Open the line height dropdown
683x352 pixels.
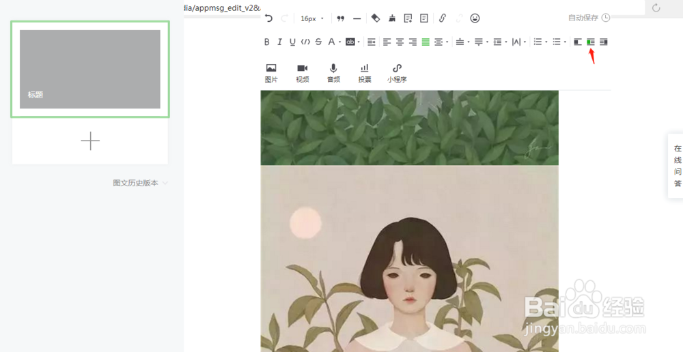pyautogui.click(x=500, y=42)
